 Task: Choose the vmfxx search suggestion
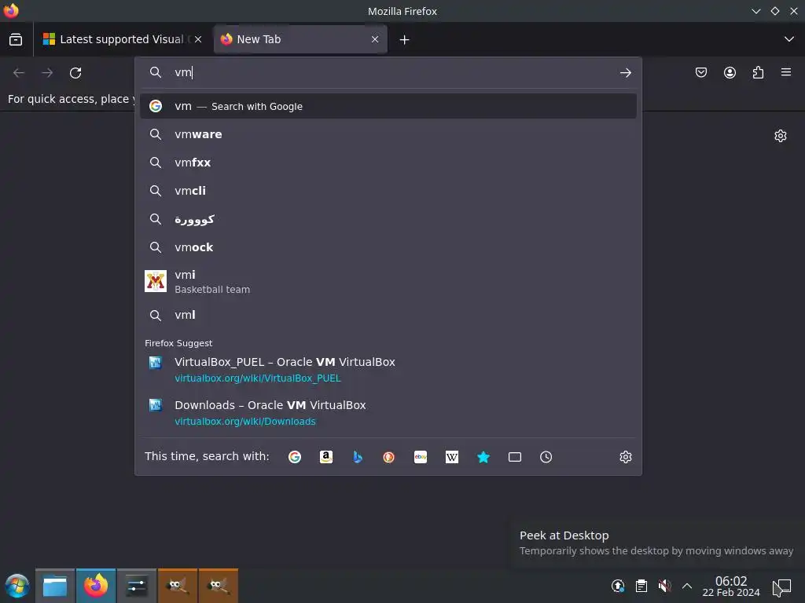coord(388,163)
